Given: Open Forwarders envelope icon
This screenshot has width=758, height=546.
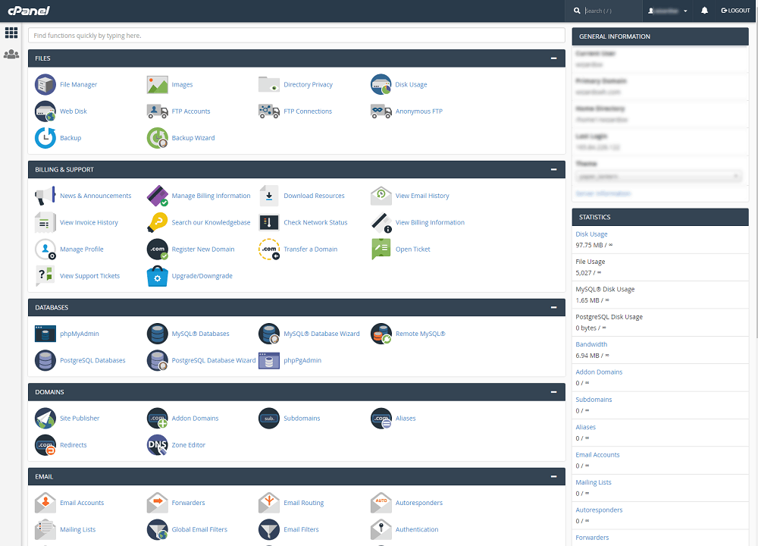Looking at the screenshot, I should (x=157, y=503).
